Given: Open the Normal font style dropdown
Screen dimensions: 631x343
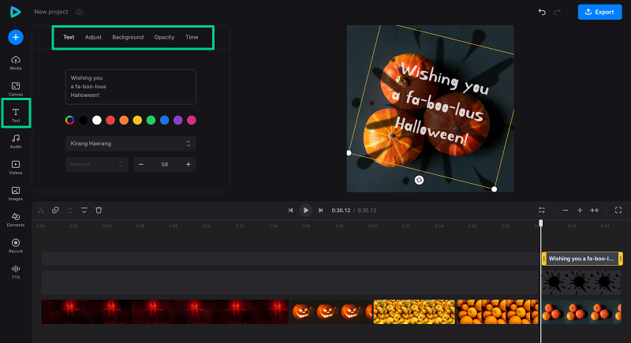Looking at the screenshot, I should 97,164.
